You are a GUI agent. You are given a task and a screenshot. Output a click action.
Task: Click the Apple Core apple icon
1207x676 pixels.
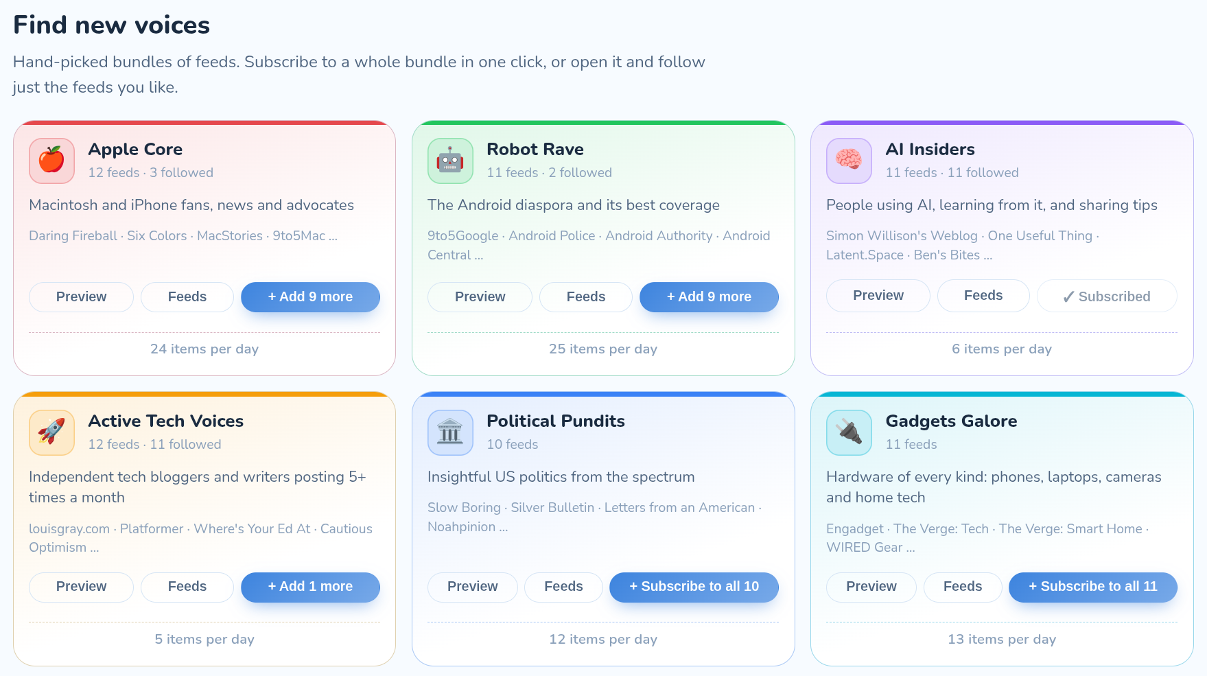(x=51, y=161)
